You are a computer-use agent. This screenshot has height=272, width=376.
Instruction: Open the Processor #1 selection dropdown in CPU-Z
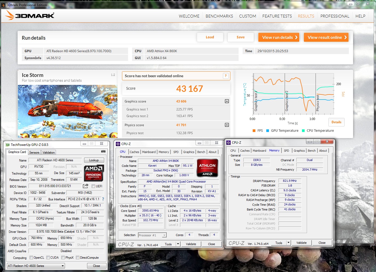pyautogui.click(x=152, y=235)
